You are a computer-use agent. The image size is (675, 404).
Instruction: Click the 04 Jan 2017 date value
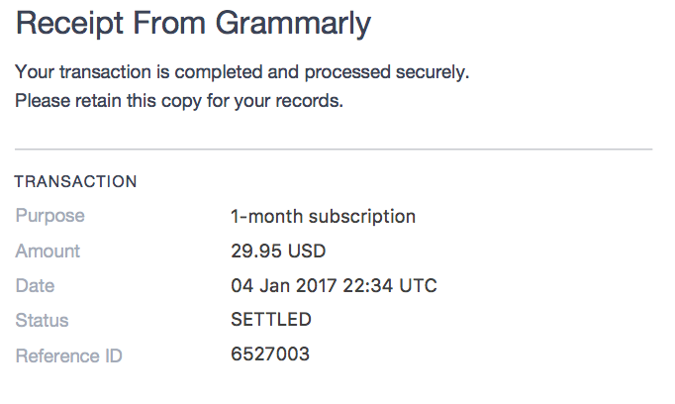click(x=283, y=286)
